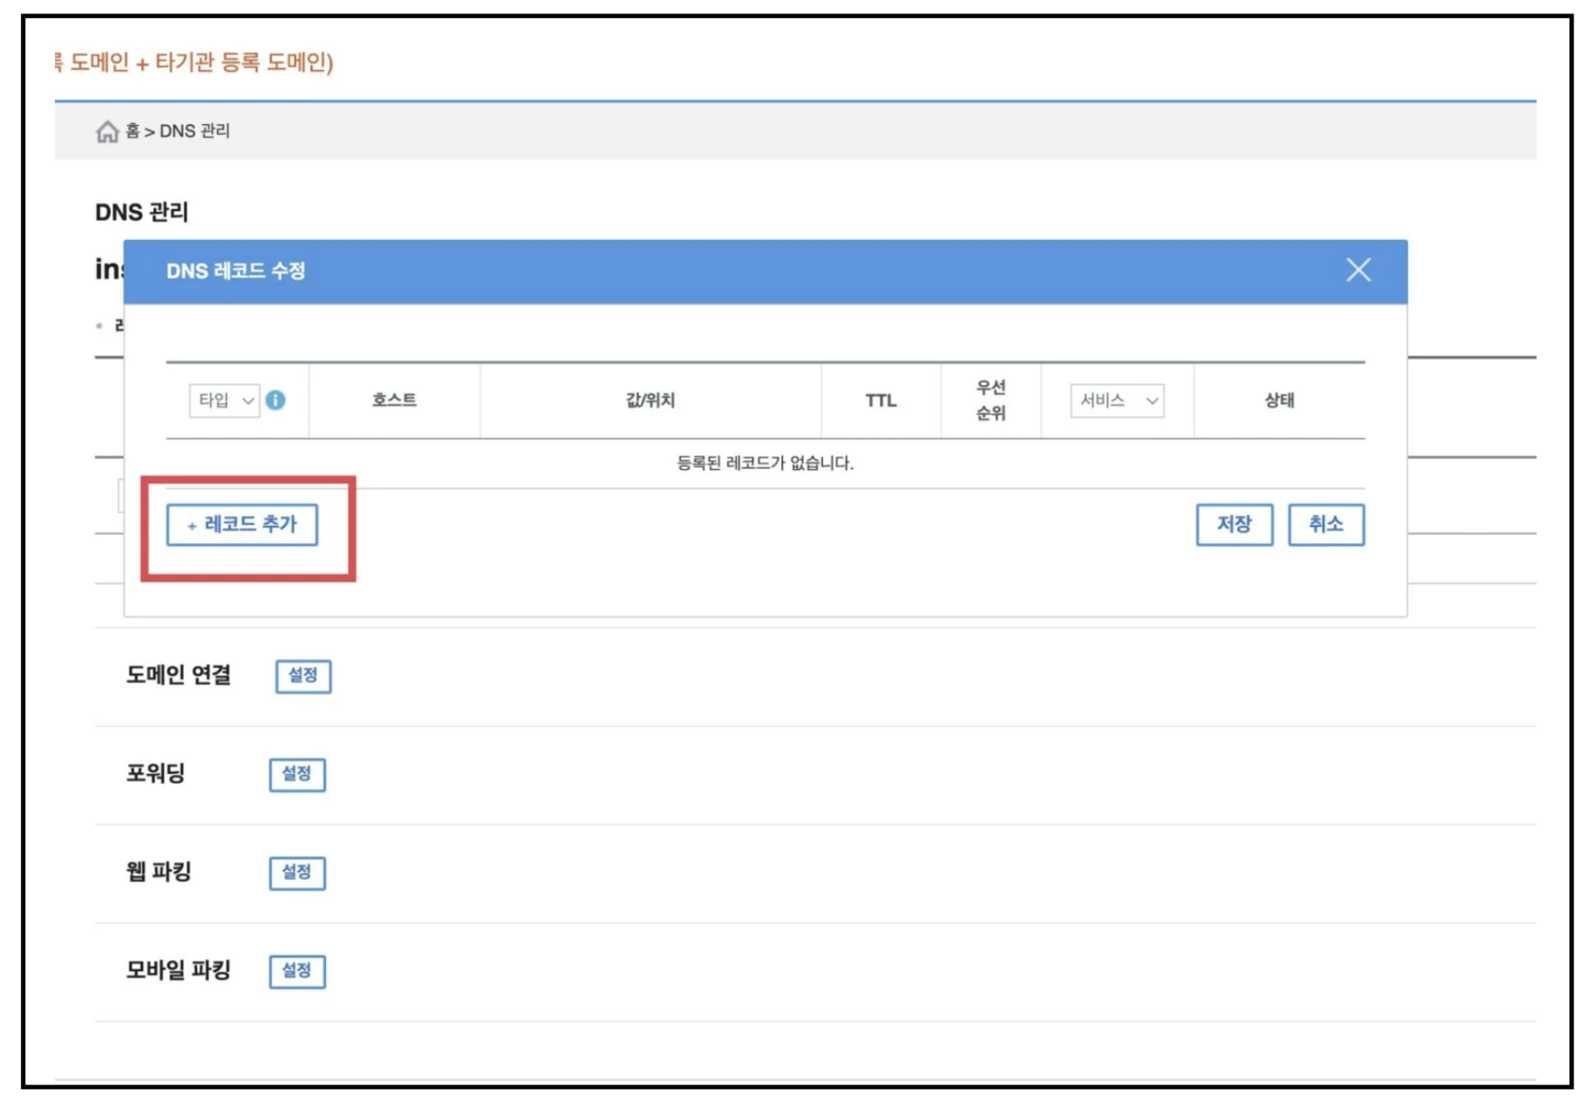Click the + 레코드 추가 button
Screen dimensions: 1596x1102
tap(242, 524)
